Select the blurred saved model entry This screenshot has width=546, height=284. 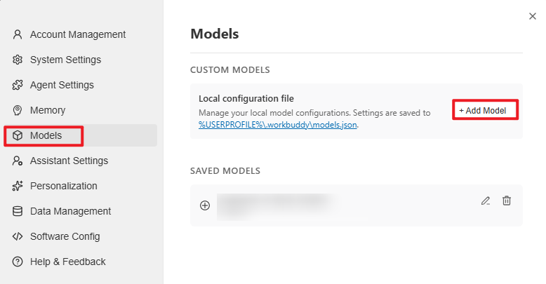[357, 205]
